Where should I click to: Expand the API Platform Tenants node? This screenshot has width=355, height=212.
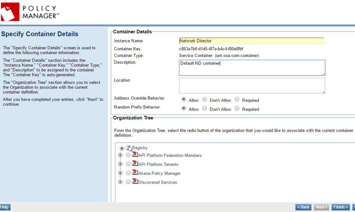(120, 164)
